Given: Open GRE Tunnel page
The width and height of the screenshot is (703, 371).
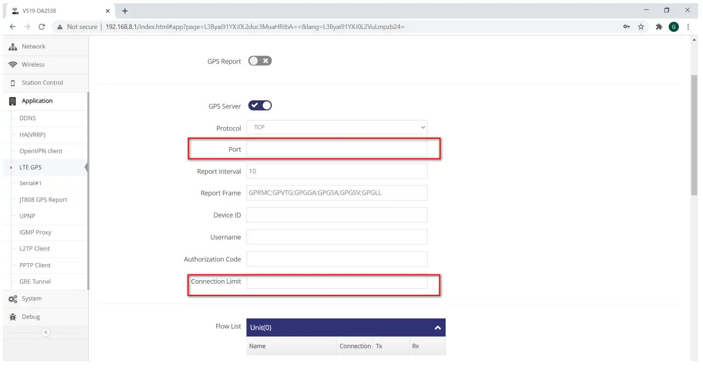Looking at the screenshot, I should (35, 282).
